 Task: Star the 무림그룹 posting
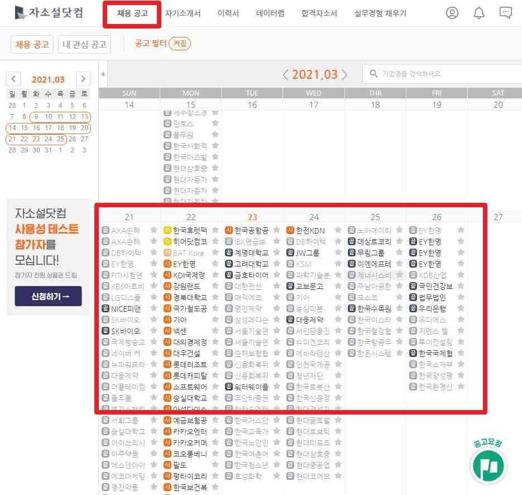400,253
